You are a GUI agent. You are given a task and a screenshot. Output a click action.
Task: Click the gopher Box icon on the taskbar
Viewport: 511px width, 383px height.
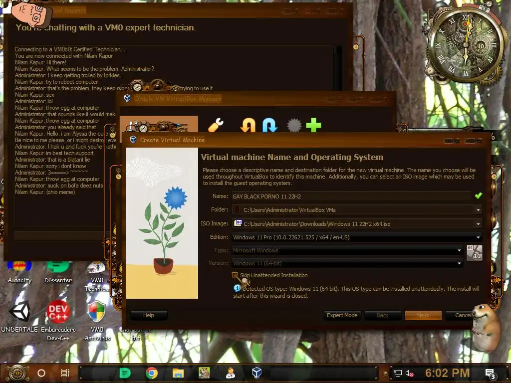[204, 373]
